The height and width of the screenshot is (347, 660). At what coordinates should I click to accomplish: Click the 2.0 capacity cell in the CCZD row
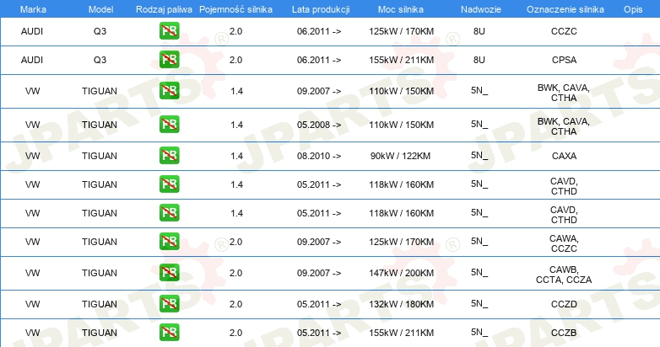(x=235, y=304)
